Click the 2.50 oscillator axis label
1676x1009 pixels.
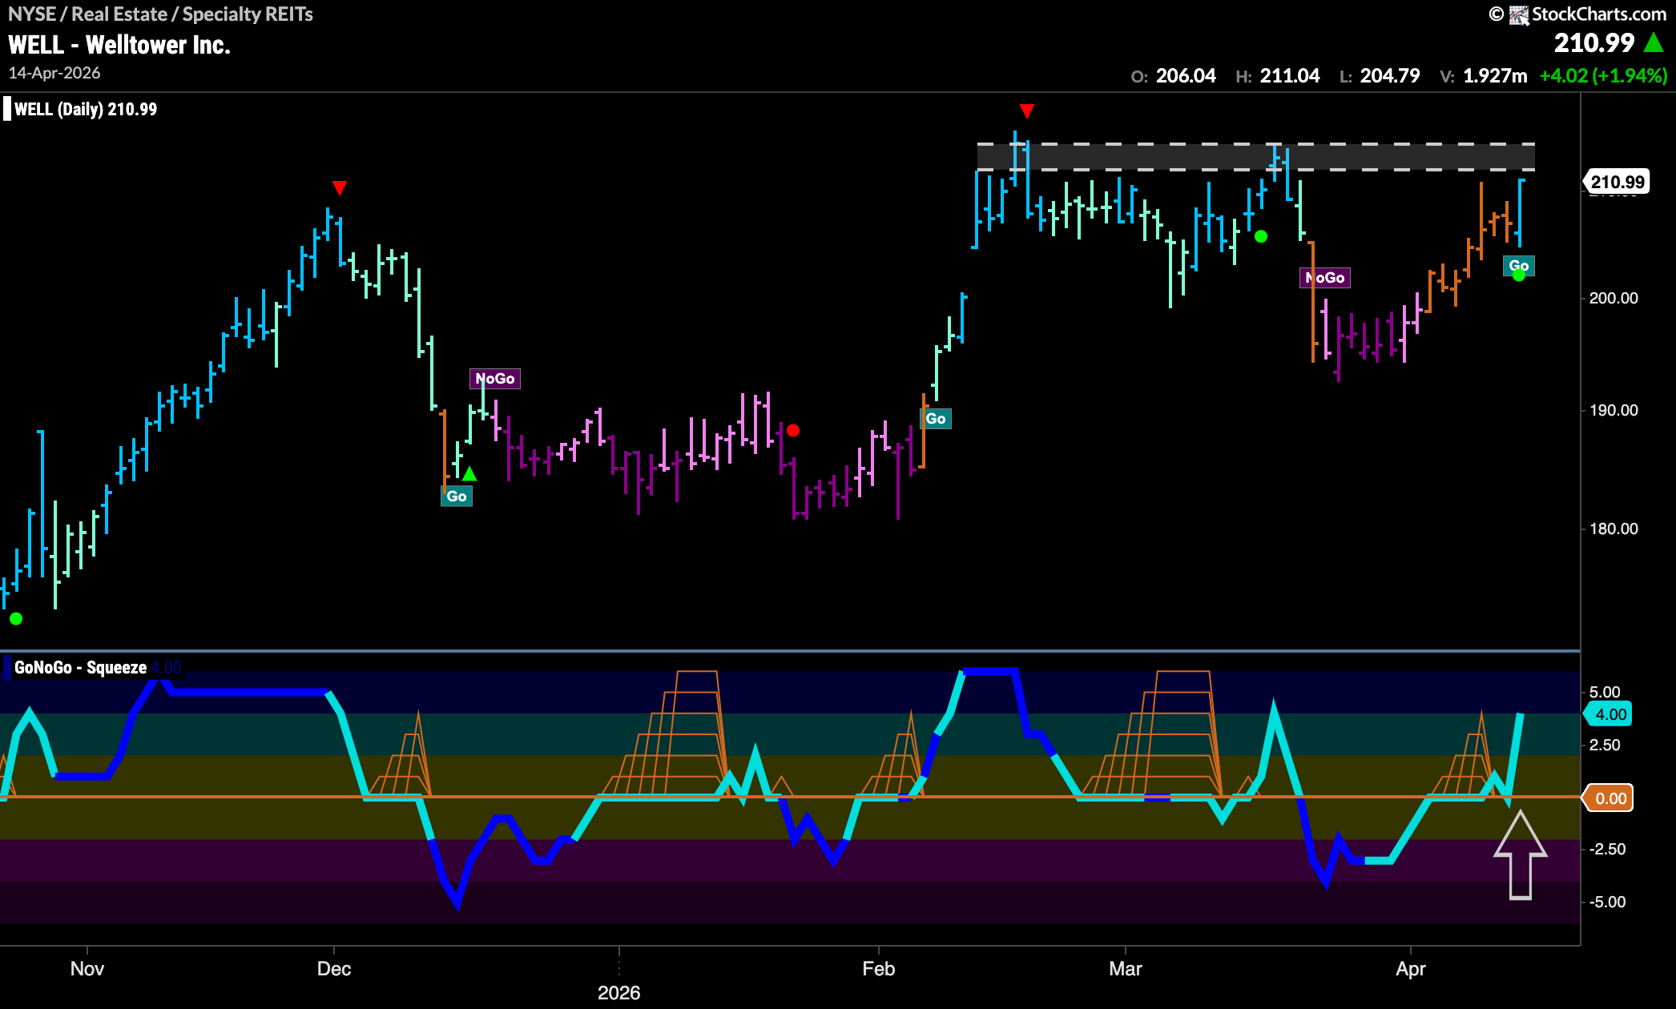[x=1605, y=745]
